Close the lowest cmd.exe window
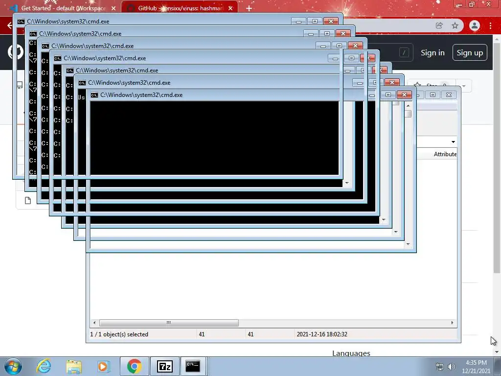 coord(404,94)
